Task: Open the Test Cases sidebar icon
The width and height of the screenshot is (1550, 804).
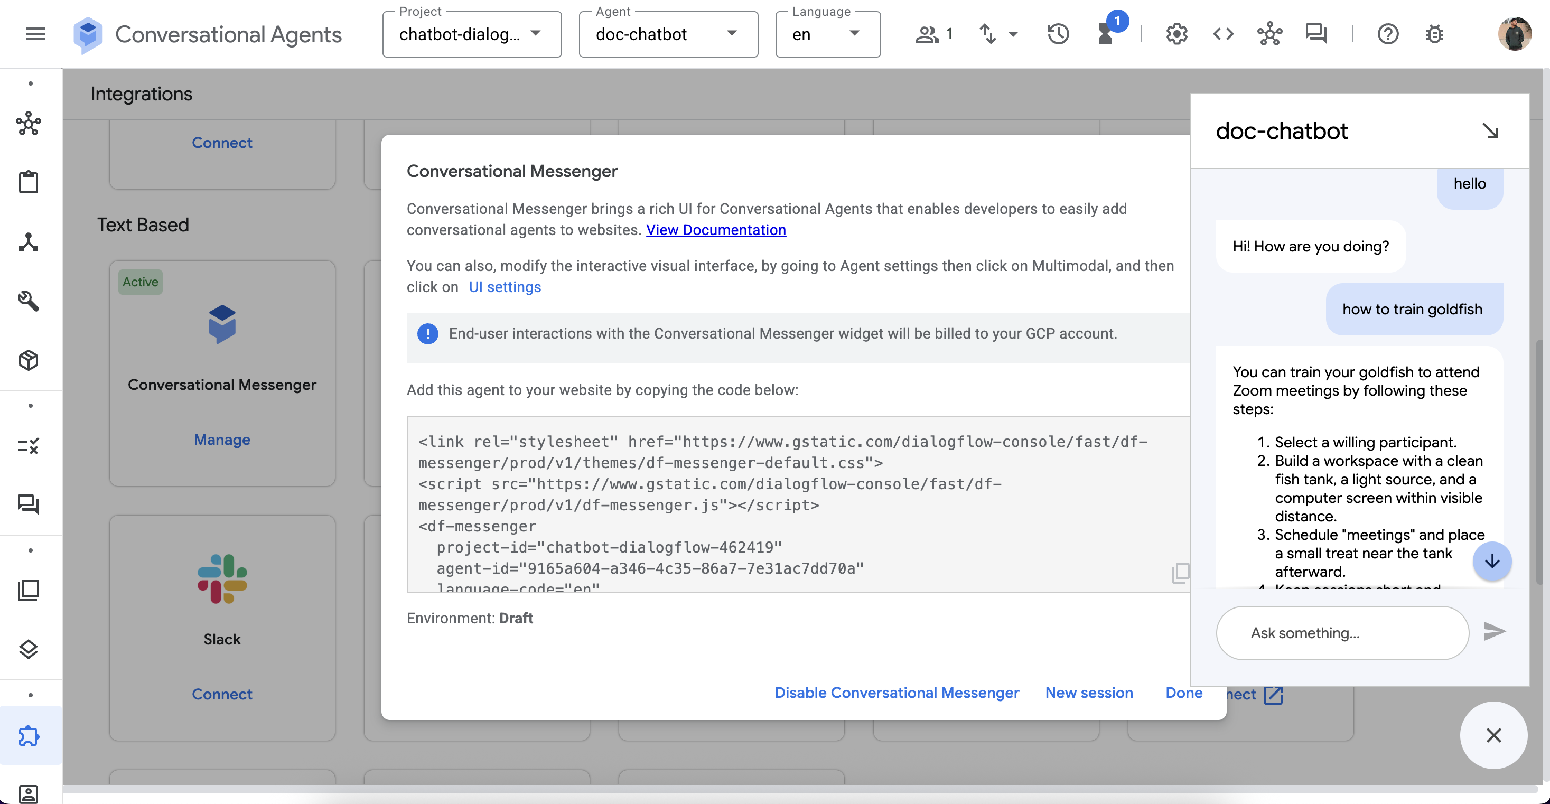Action: pos(29,446)
